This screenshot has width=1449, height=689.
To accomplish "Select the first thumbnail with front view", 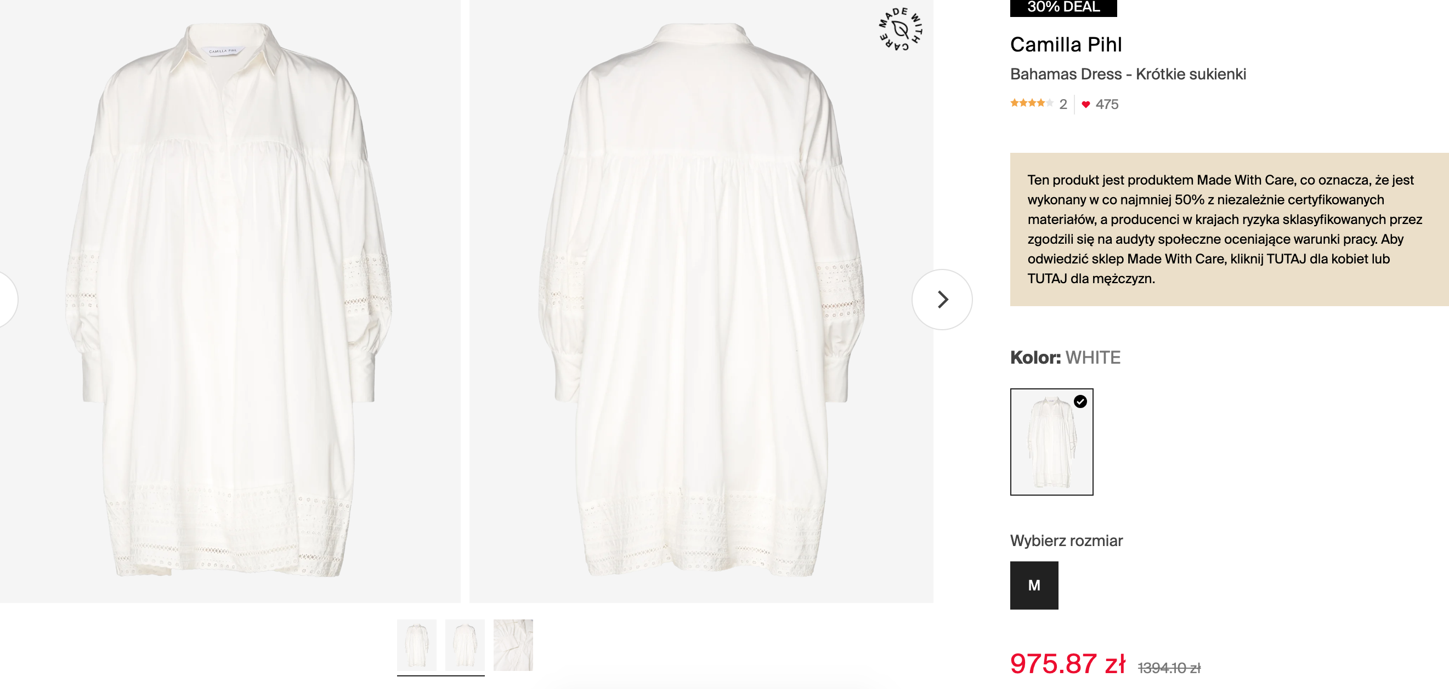I will (417, 645).
